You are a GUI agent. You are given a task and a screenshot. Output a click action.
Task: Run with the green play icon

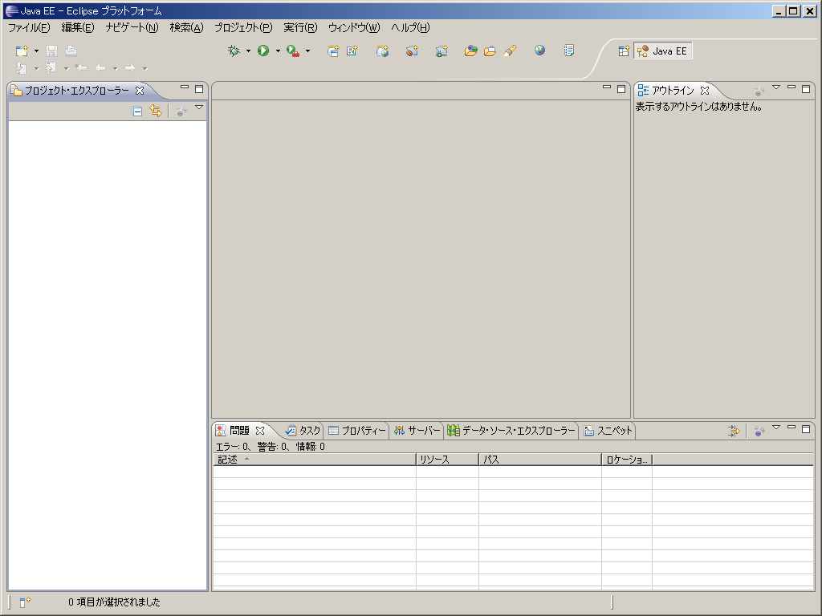[263, 51]
